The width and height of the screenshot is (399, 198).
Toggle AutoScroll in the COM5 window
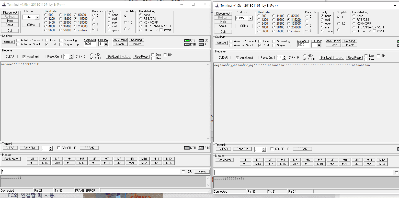(x=237, y=58)
